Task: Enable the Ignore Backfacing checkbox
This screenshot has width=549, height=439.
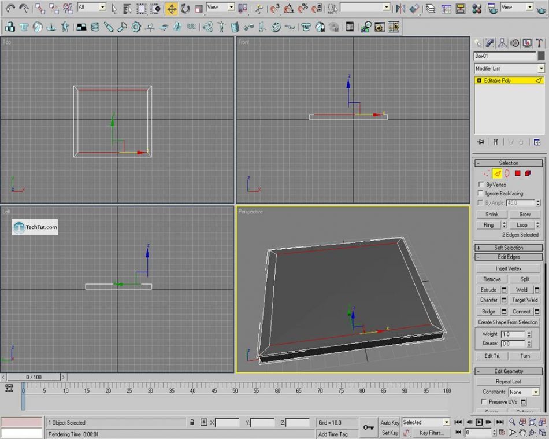Action: [480, 193]
